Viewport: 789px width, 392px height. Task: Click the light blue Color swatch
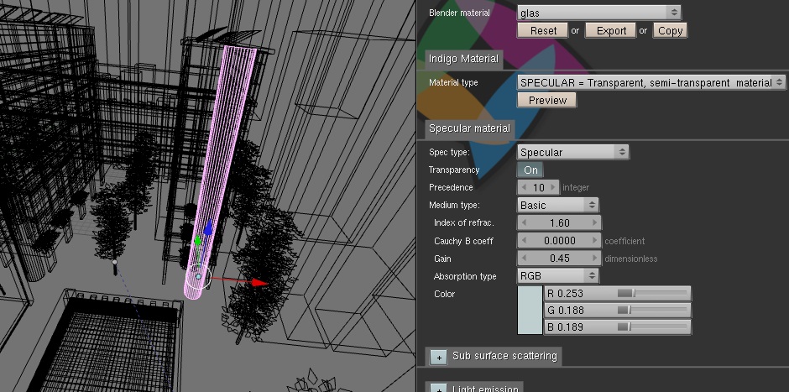point(530,311)
